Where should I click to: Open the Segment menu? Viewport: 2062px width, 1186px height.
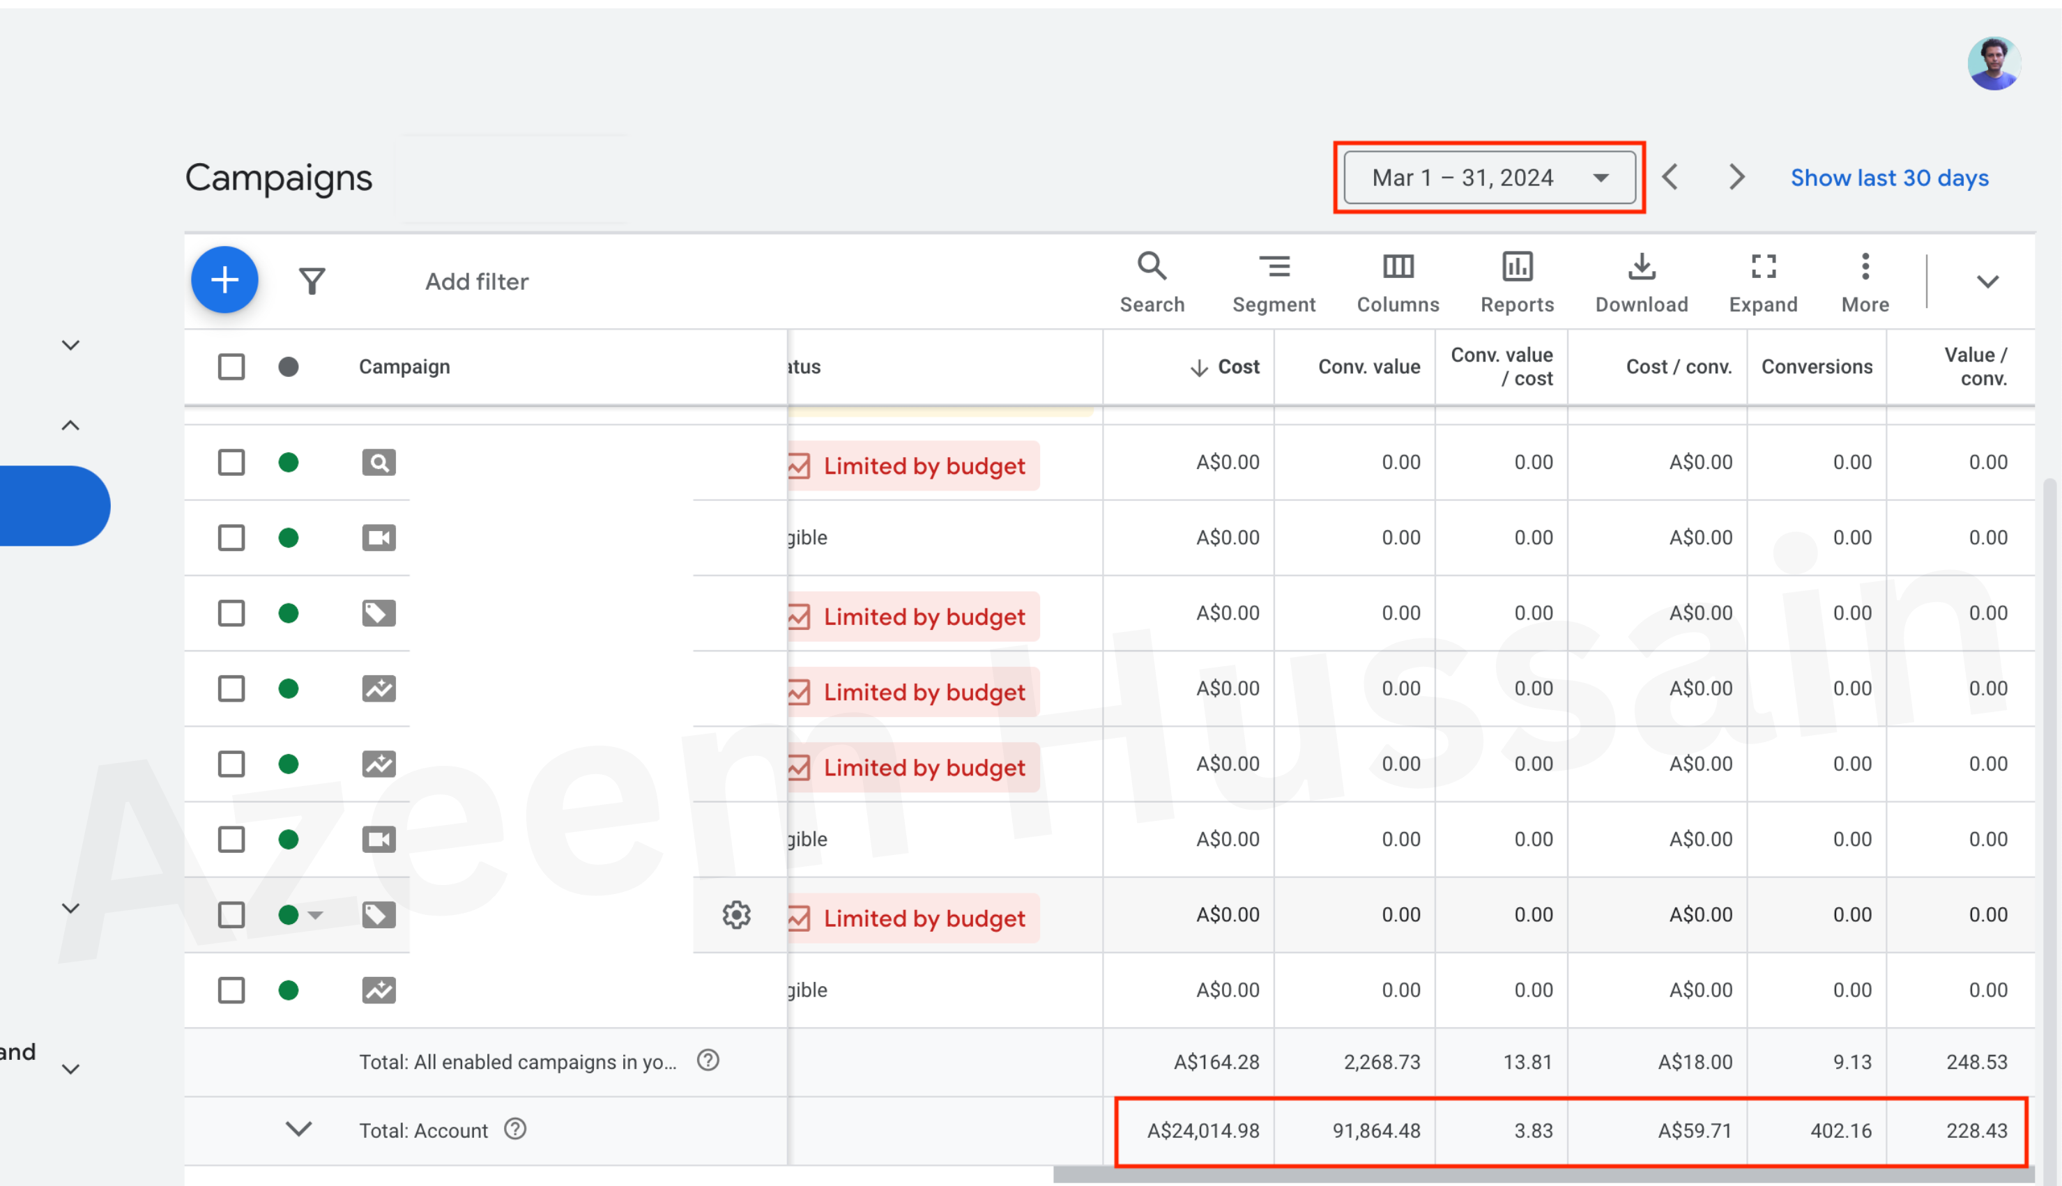(1274, 283)
